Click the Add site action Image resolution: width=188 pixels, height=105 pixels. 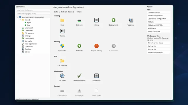click(x=159, y=22)
